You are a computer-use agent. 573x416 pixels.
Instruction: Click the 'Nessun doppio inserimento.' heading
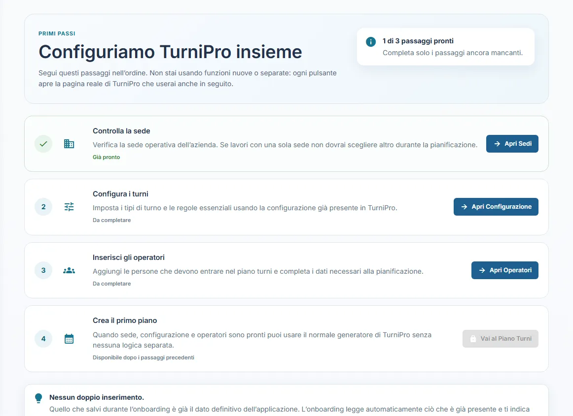click(97, 397)
